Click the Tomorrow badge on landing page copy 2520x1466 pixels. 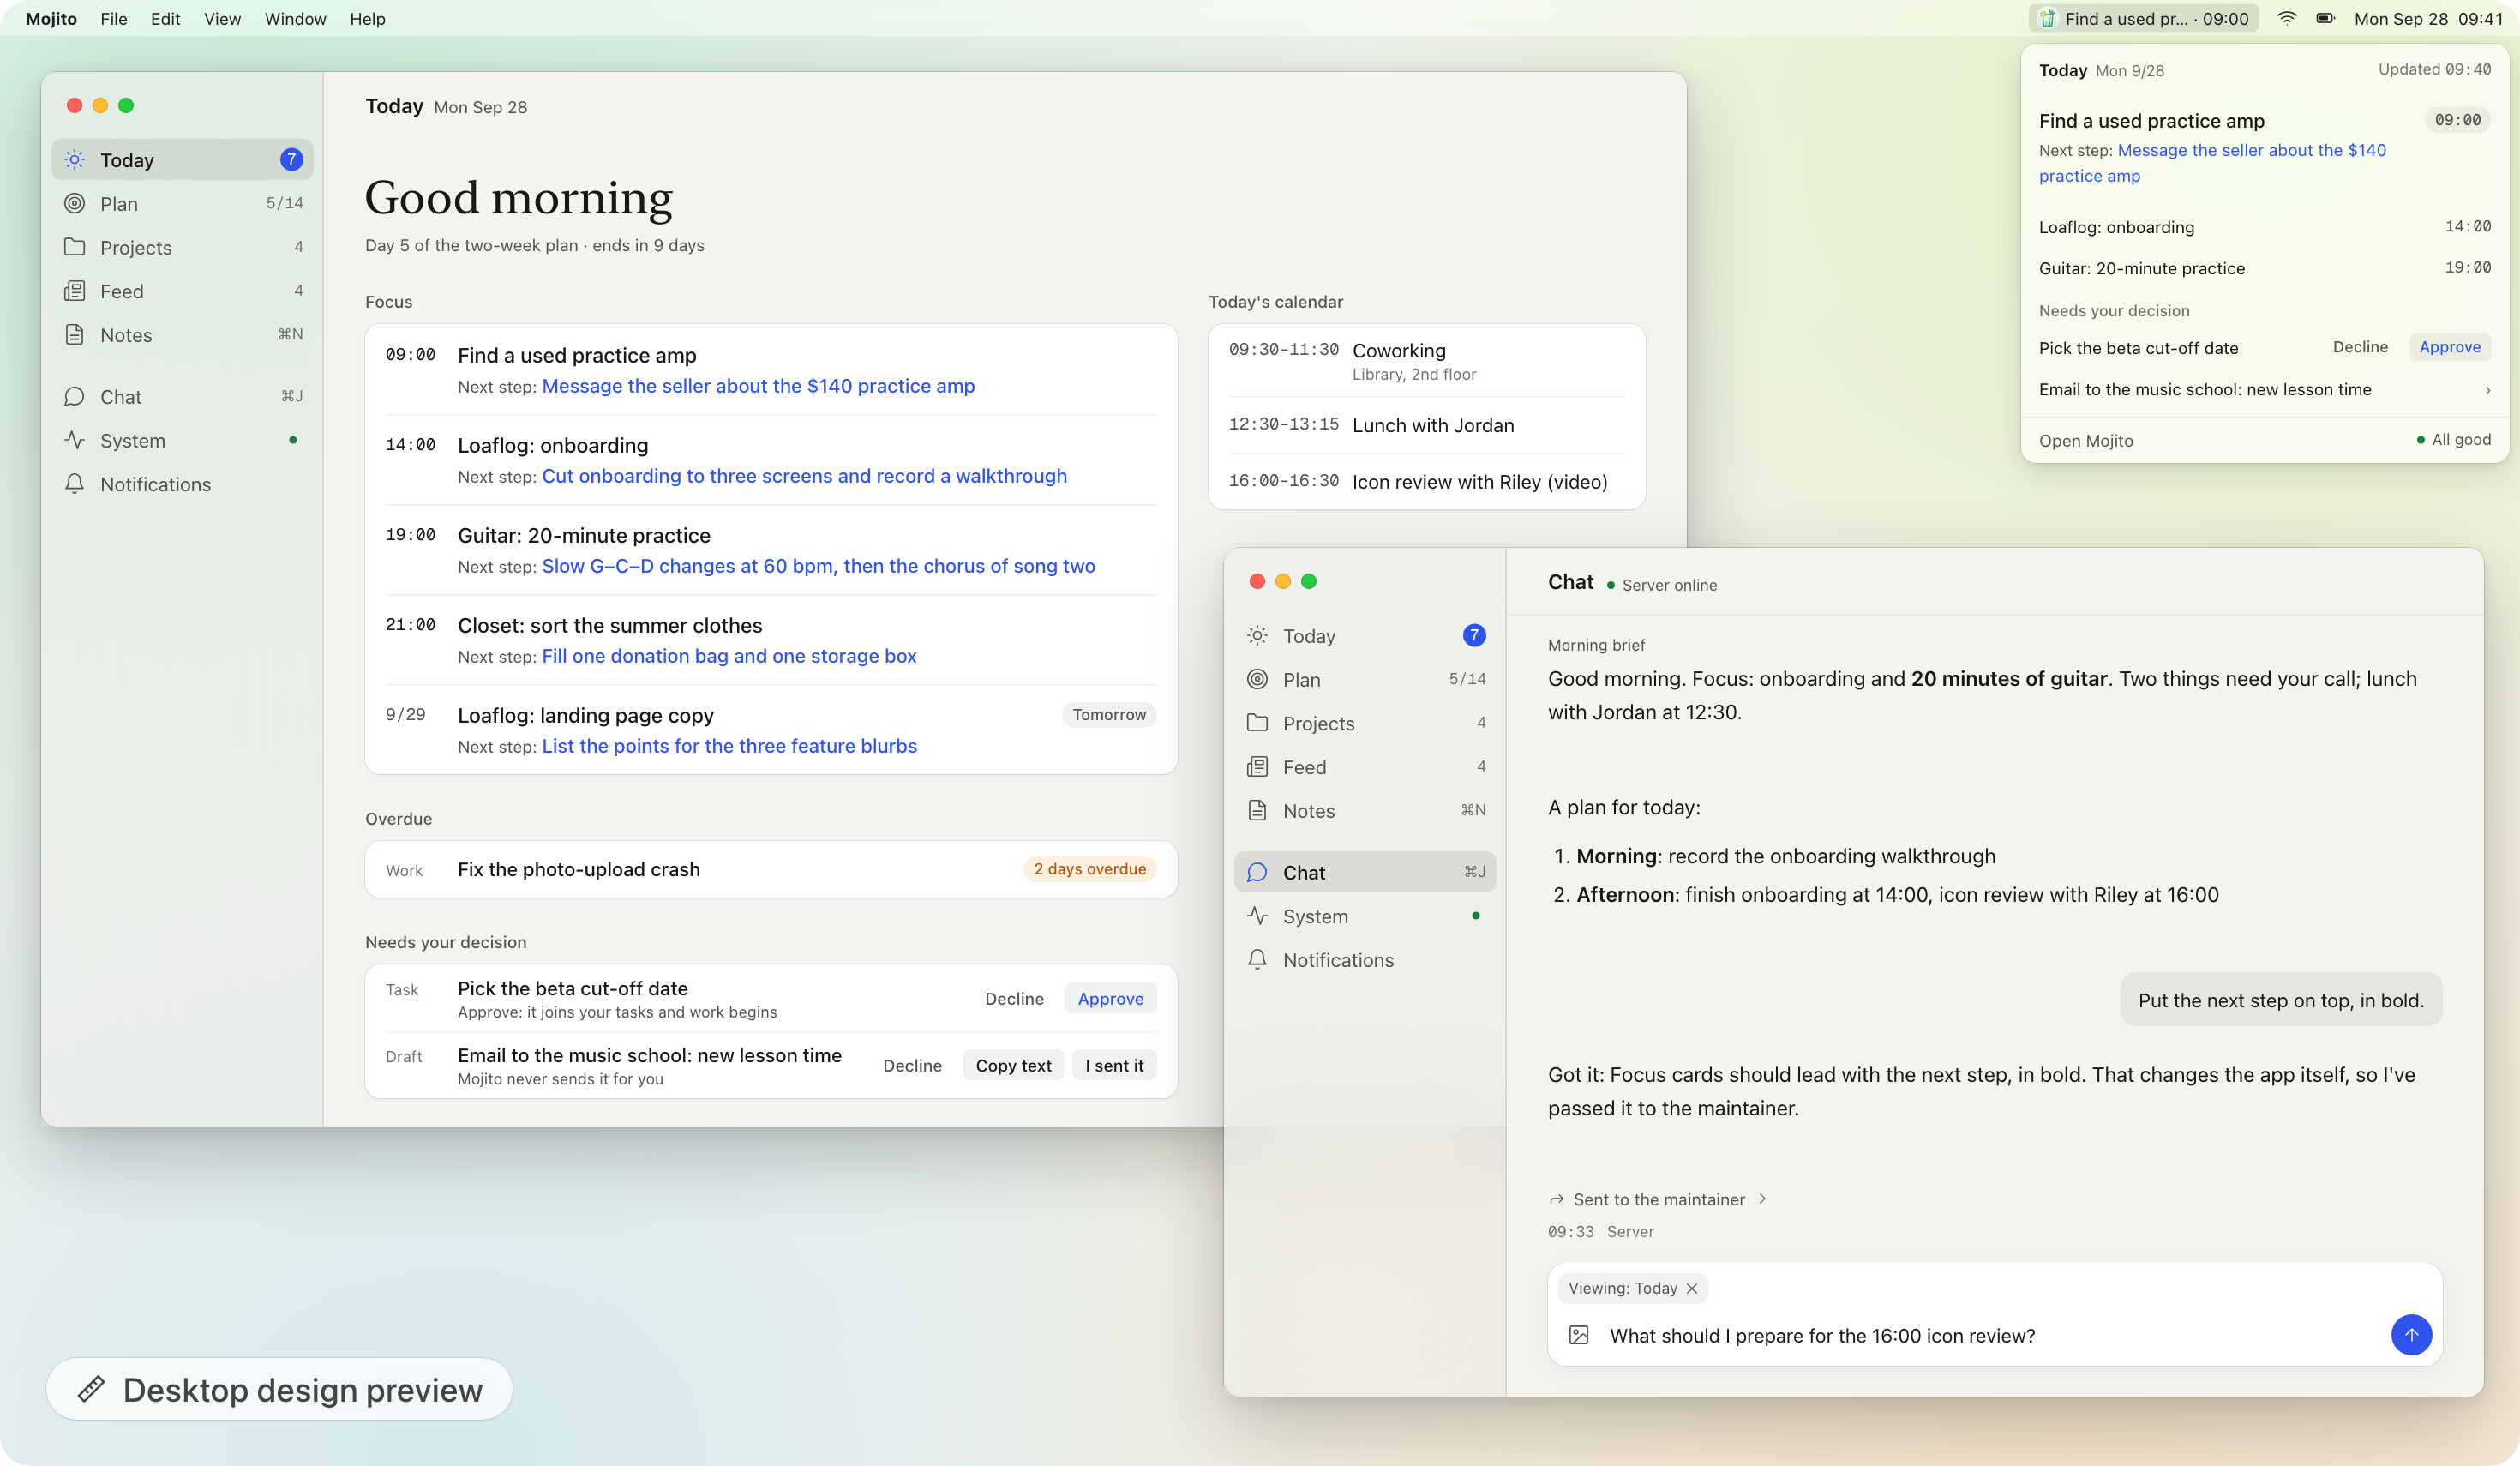point(1109,714)
